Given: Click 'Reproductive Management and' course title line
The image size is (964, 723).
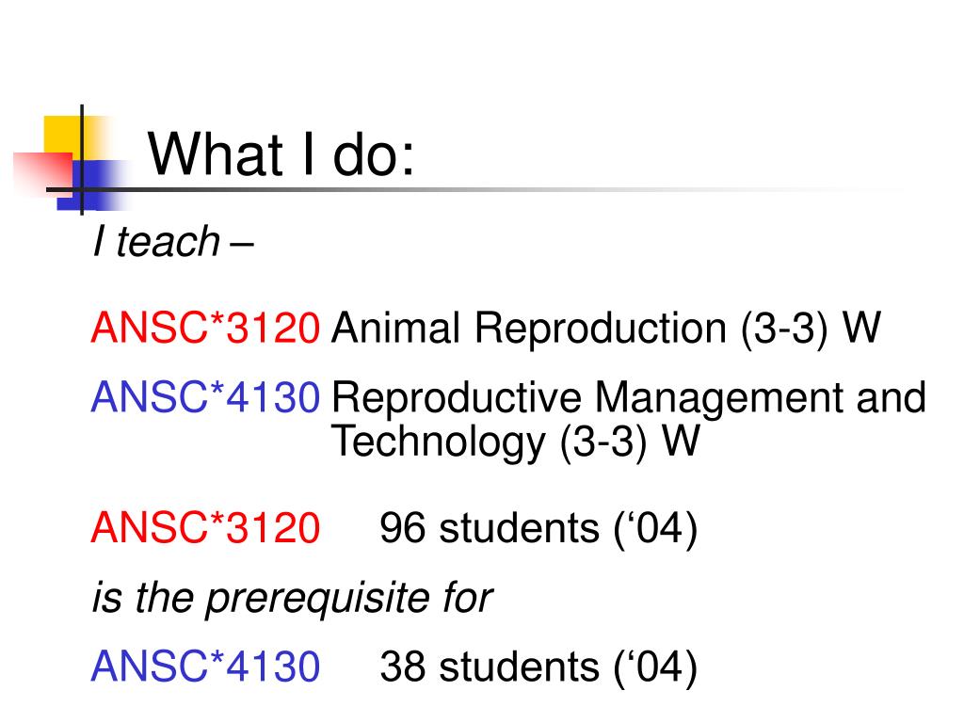Looking at the screenshot, I should point(628,398).
